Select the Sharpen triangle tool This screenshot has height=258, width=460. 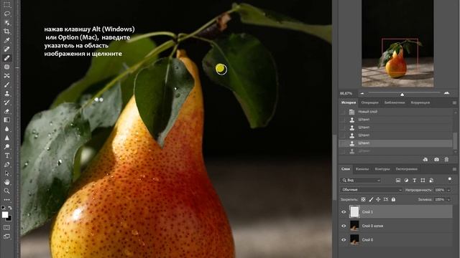[6, 138]
